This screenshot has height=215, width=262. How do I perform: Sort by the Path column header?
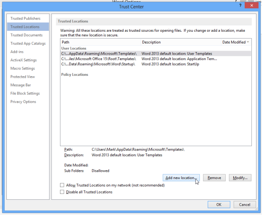101,42
